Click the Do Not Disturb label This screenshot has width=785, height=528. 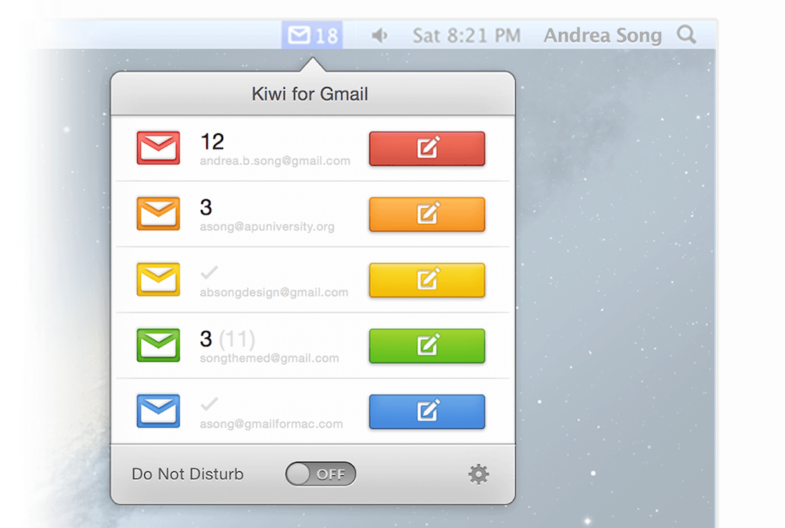[x=188, y=474]
